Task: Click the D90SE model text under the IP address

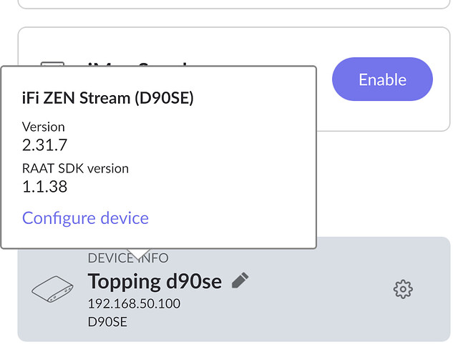Action: (x=107, y=322)
